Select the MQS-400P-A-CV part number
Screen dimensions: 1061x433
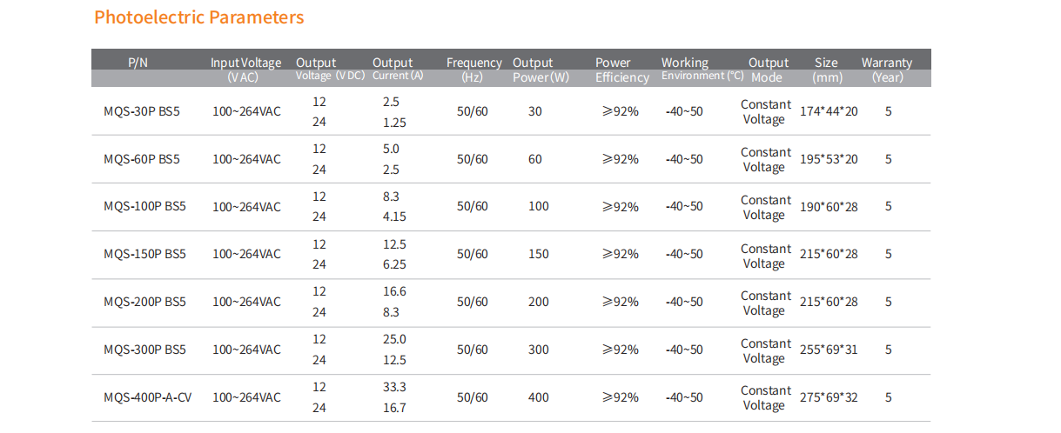[147, 397]
